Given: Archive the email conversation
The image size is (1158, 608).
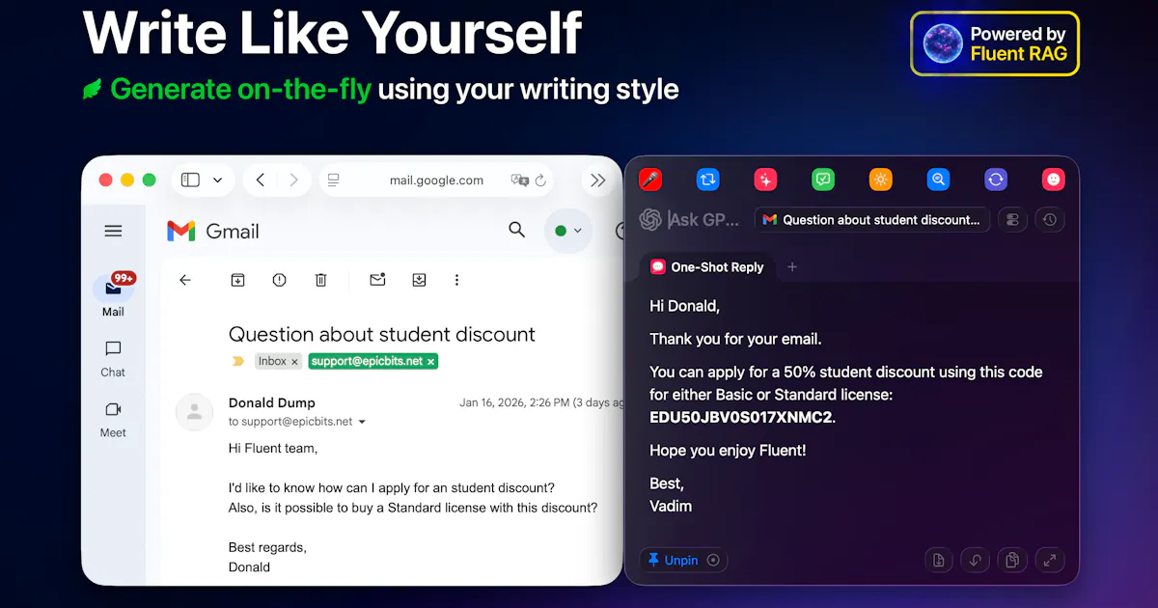Looking at the screenshot, I should pos(237,280).
